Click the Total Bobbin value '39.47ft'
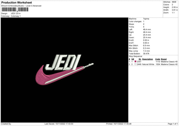Screen dimensions: 179x126 pyautogui.click(x=146, y=53)
